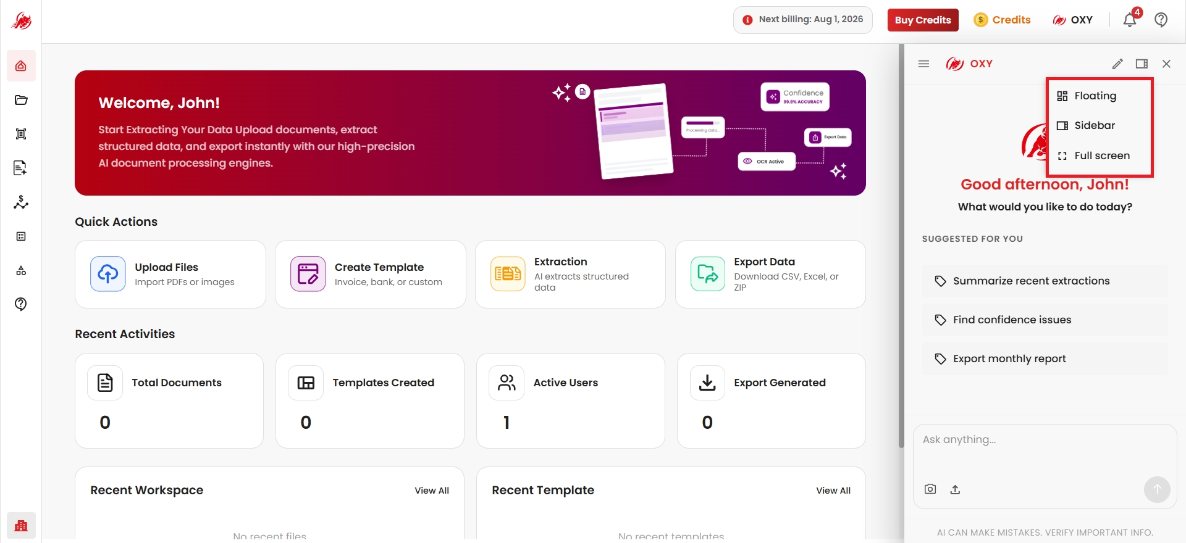Viewport: 1186px width, 543px height.
Task: Toggle the chat panel layout icon
Action: pos(1142,64)
